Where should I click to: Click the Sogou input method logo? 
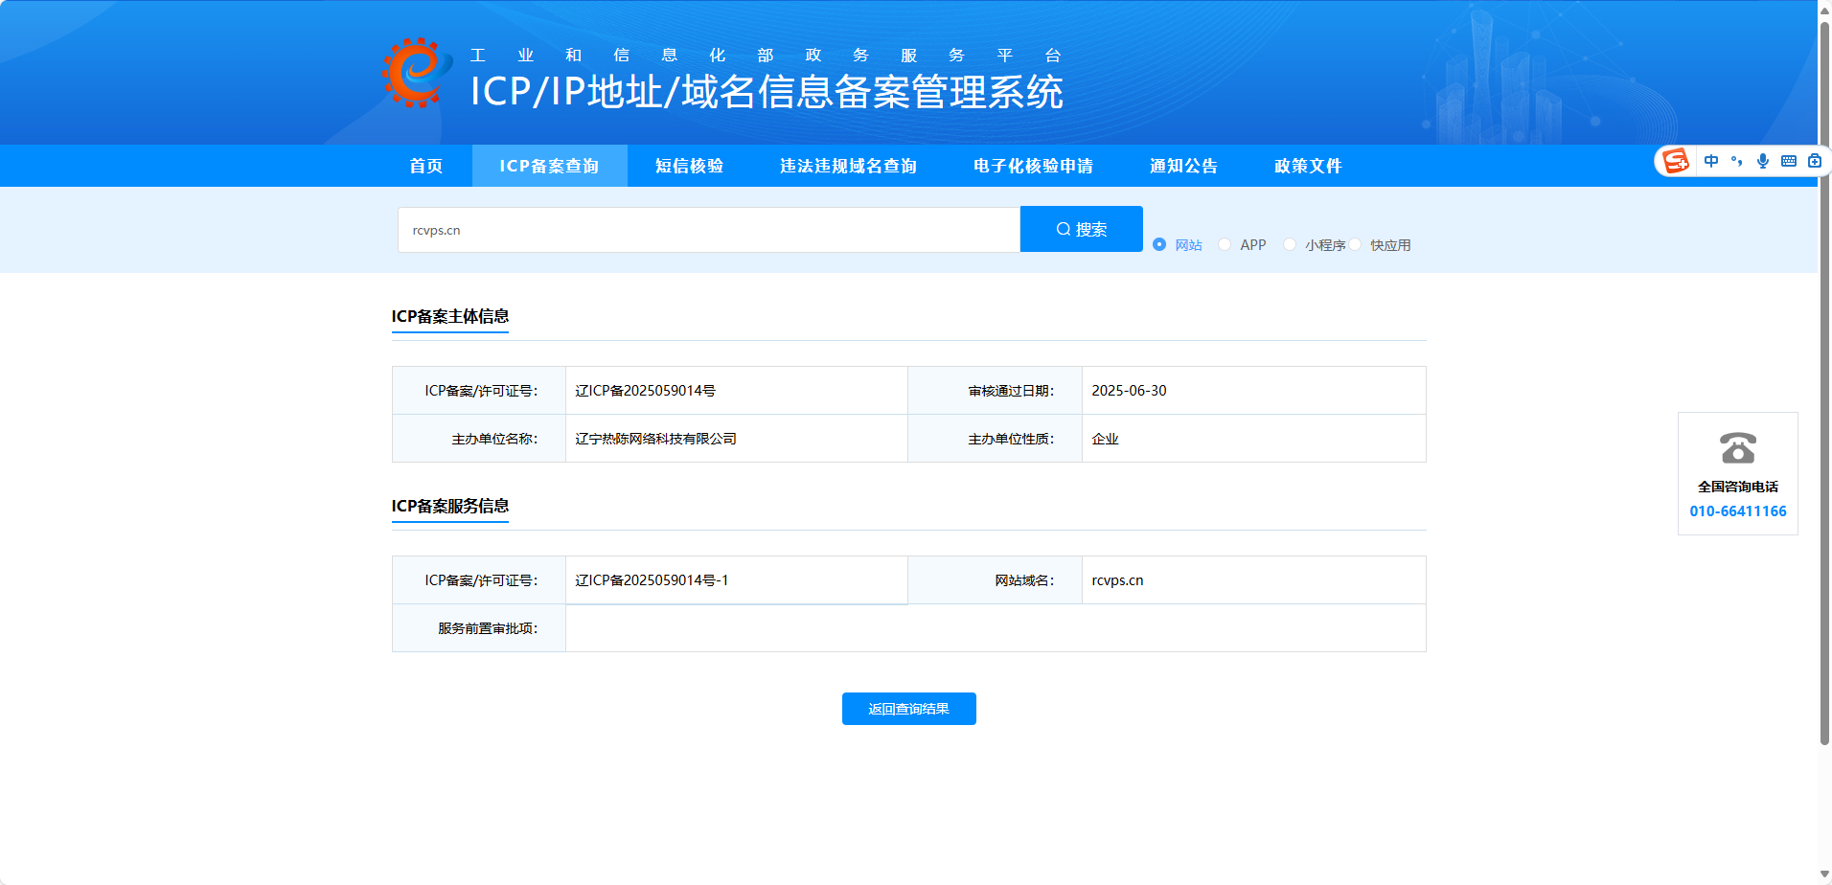tap(1677, 160)
